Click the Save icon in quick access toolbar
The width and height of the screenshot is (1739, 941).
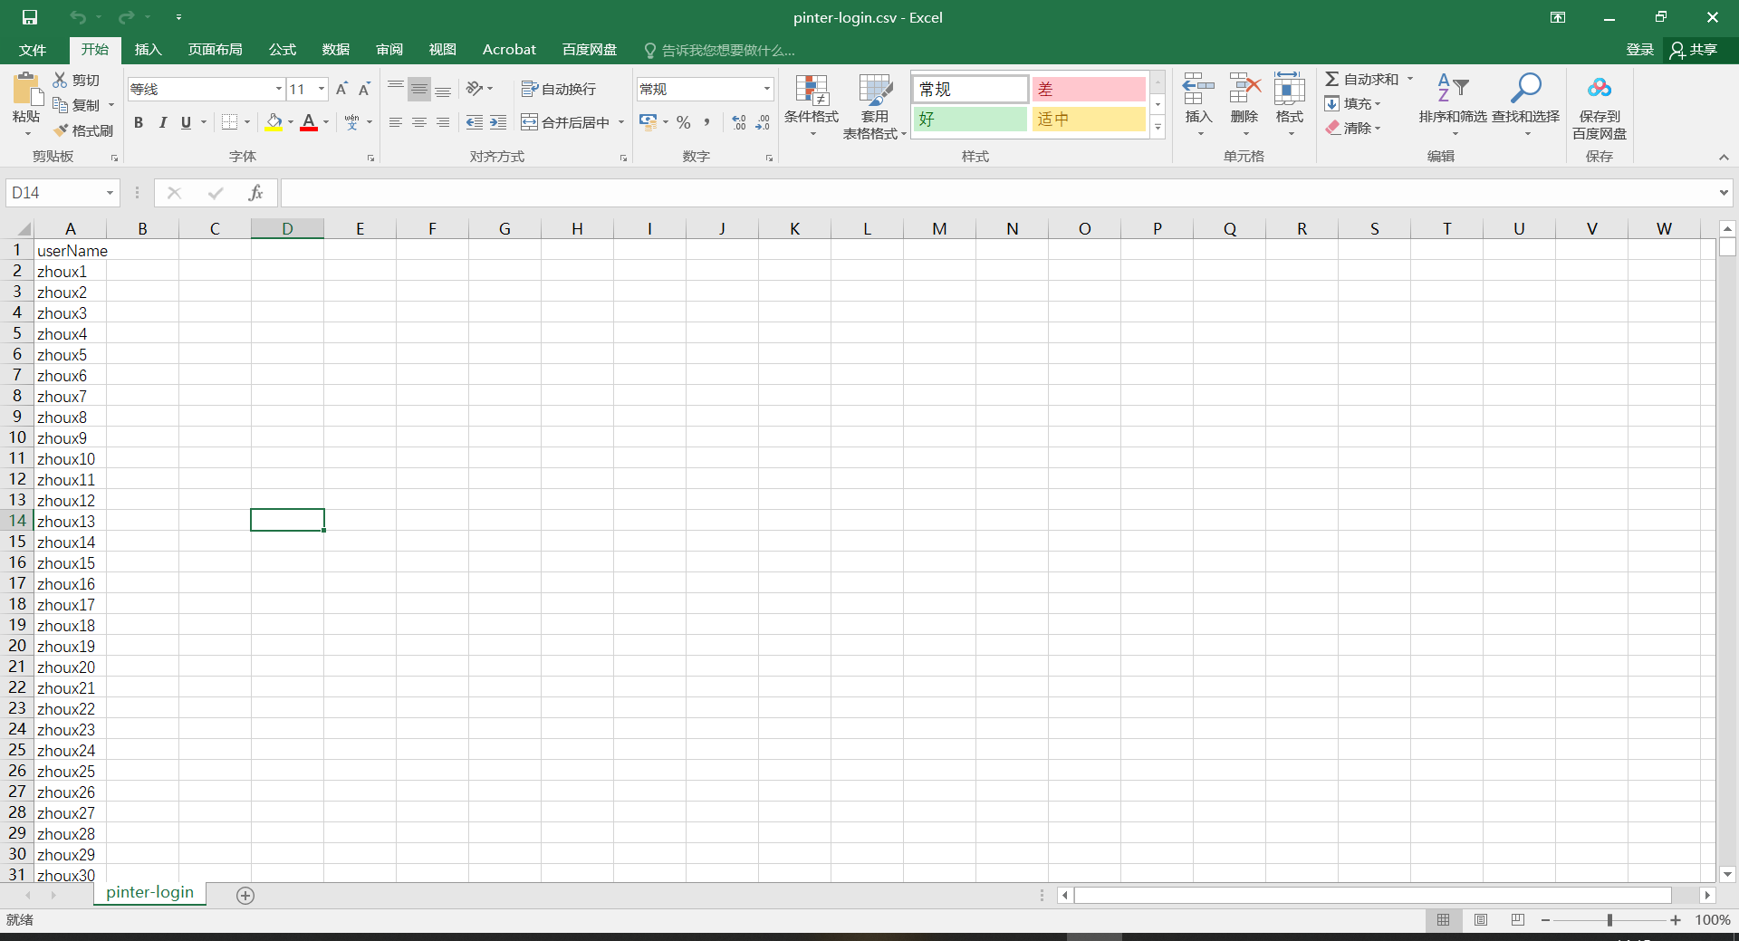click(x=30, y=17)
